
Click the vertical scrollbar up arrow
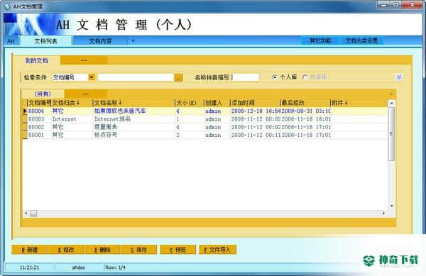[391, 103]
